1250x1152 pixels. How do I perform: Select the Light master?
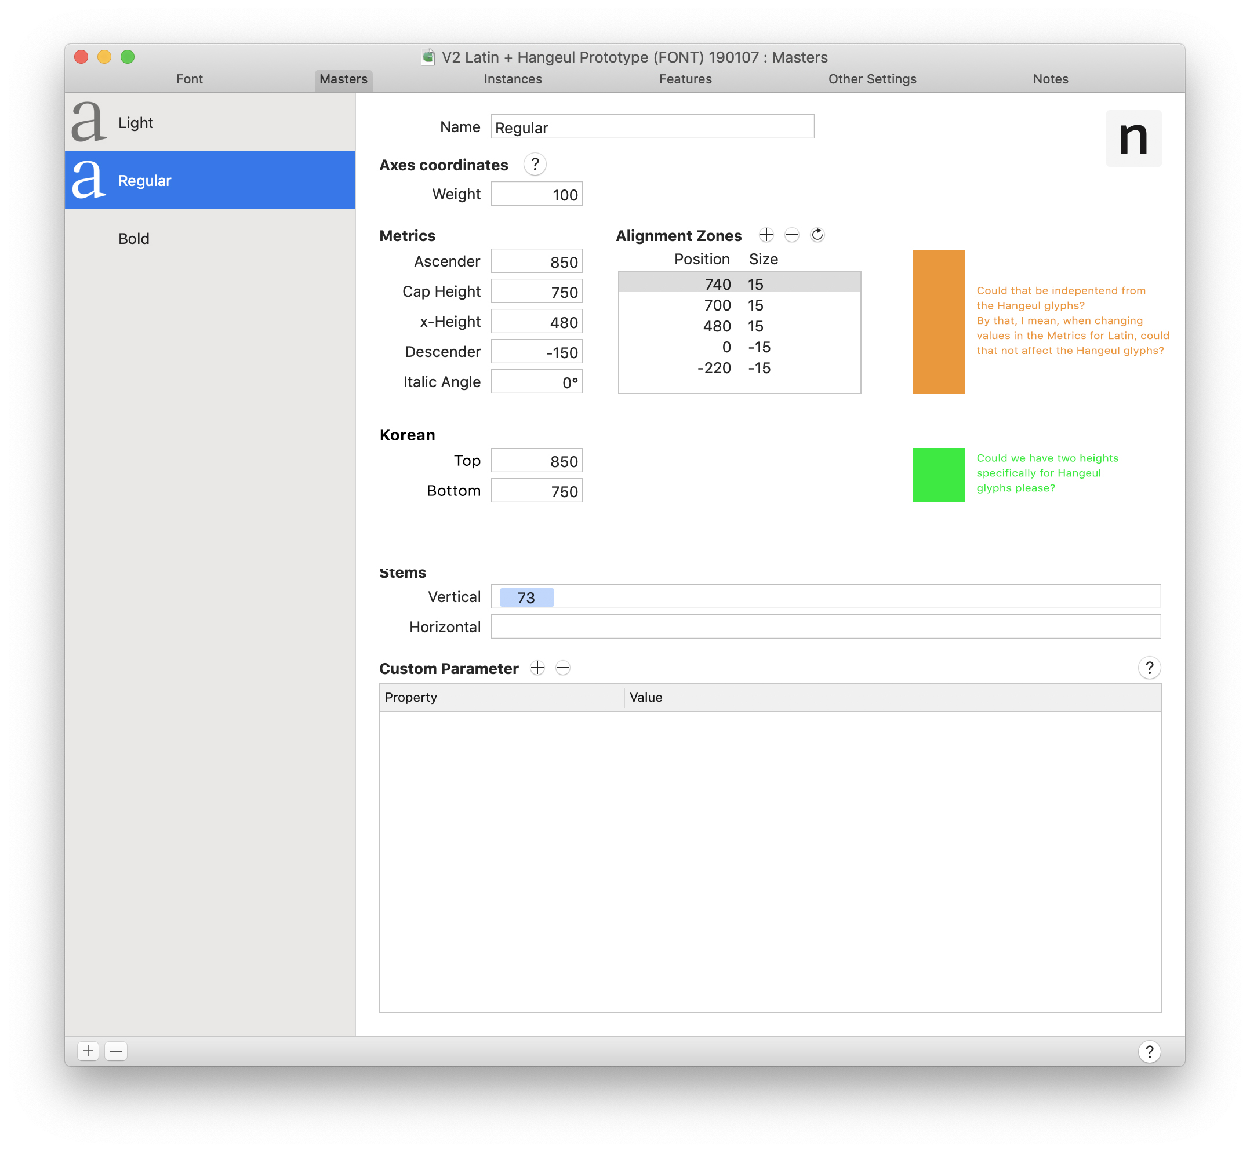coord(209,122)
